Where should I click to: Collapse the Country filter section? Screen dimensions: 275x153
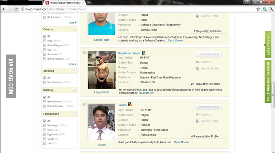pos(75,29)
